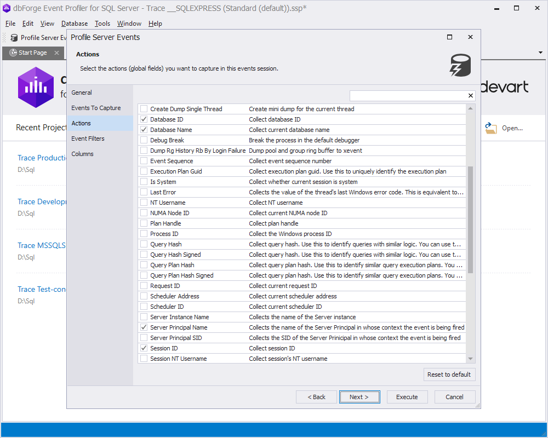The image size is (548, 438).
Task: Check the Debug Break action
Action: point(144,140)
